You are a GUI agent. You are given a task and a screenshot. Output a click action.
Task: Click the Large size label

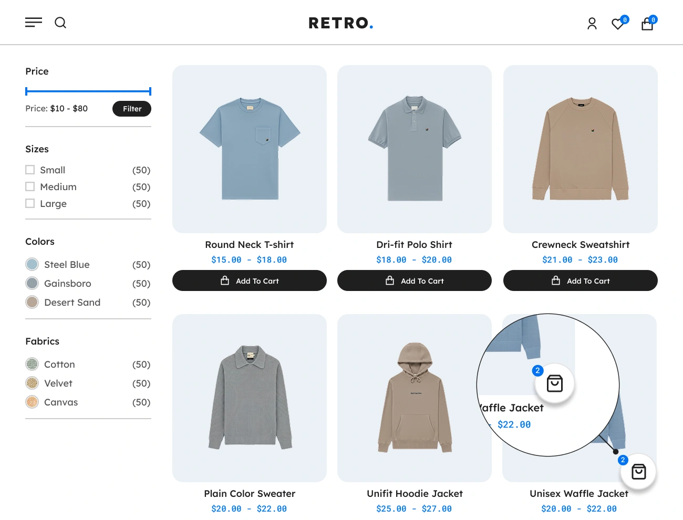tap(53, 204)
